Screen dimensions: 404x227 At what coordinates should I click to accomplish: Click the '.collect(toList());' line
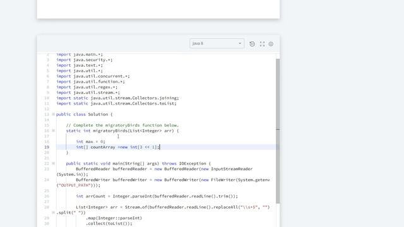coord(109,223)
